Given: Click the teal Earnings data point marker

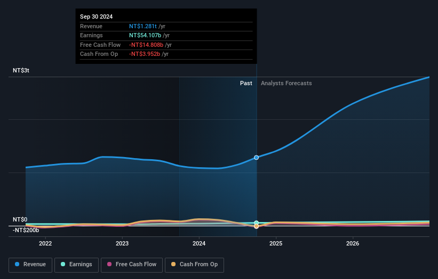Looking at the screenshot, I should 256,223.
